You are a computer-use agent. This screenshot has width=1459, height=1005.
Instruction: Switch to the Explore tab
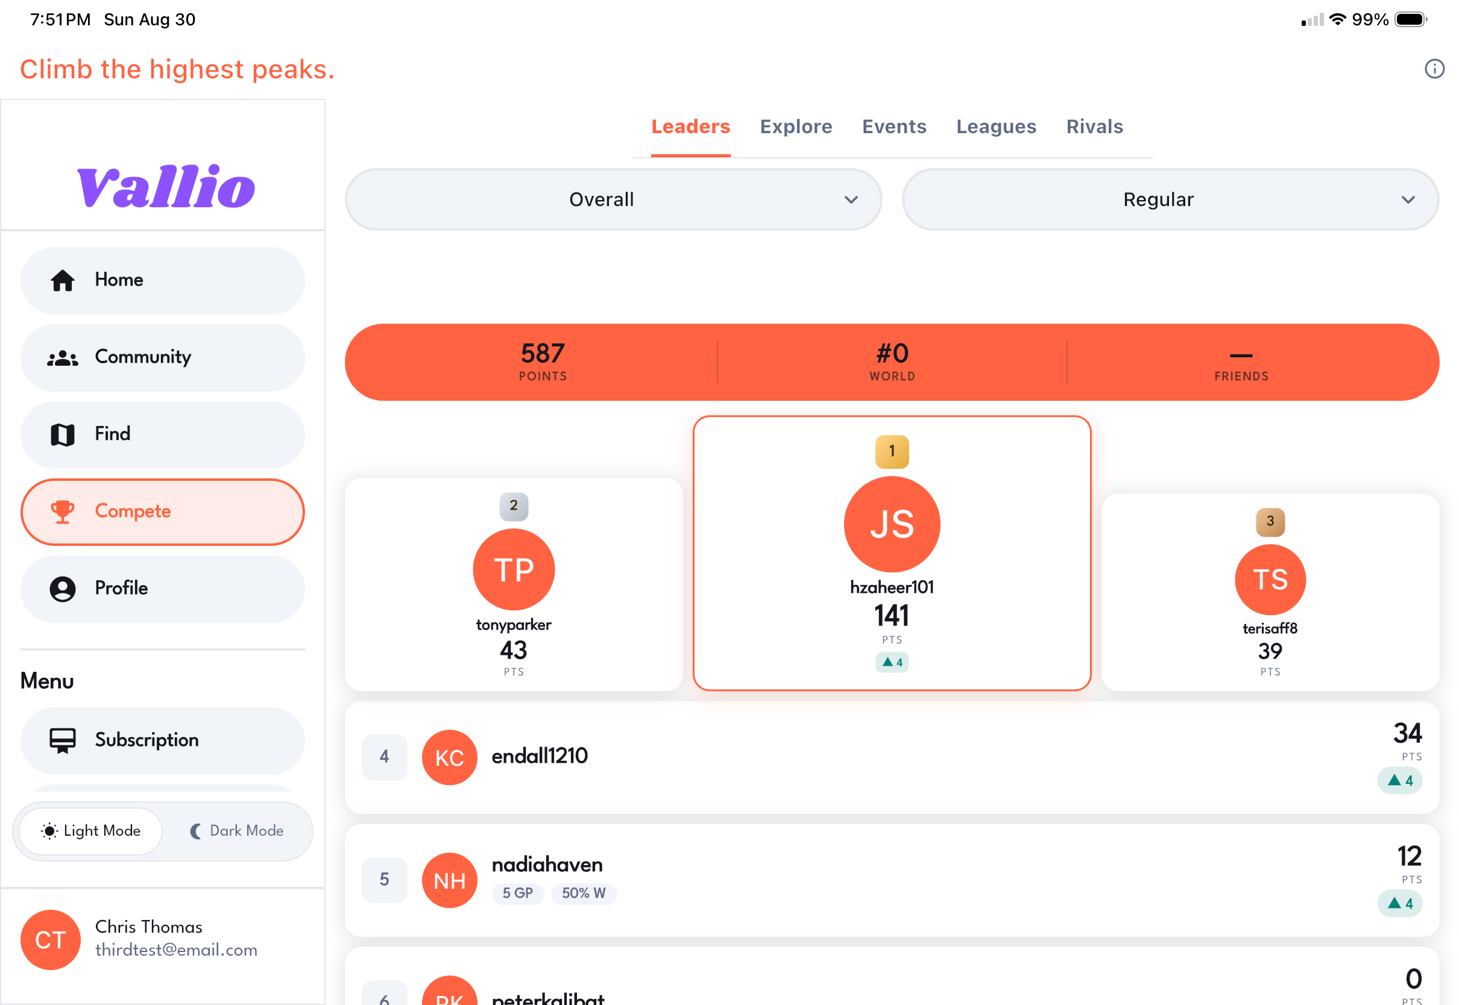pos(796,127)
